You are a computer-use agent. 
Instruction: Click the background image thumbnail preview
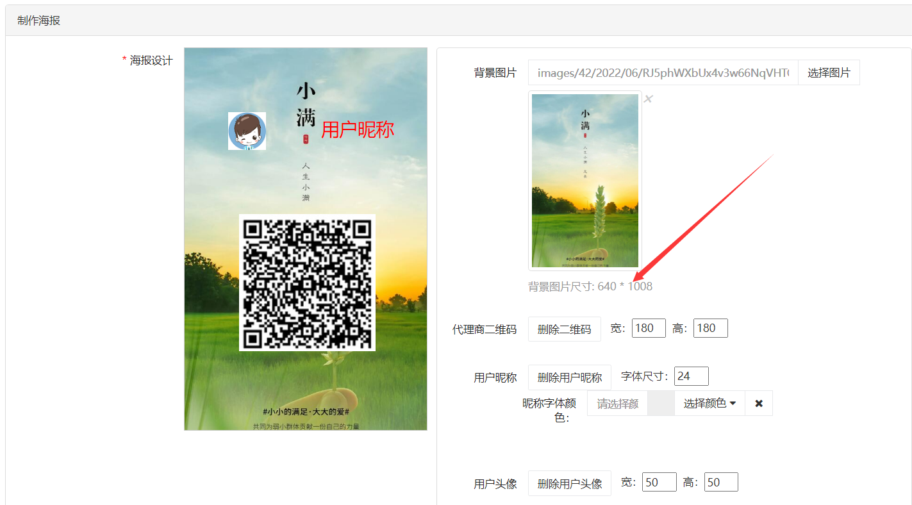coord(585,181)
